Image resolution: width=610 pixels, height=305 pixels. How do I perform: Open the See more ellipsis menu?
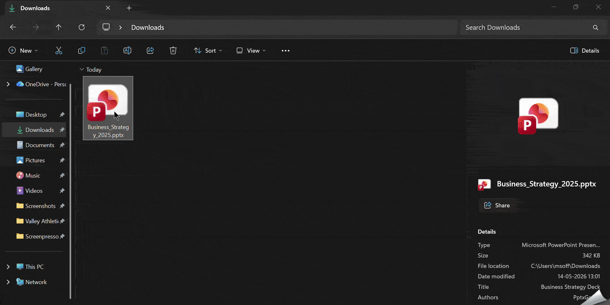coord(286,51)
